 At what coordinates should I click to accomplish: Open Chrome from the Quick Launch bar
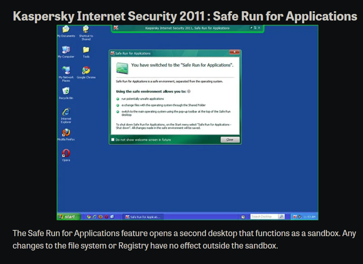tap(89, 217)
